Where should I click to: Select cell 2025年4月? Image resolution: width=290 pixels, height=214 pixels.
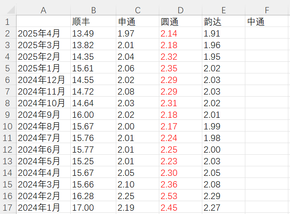[x=43, y=33]
